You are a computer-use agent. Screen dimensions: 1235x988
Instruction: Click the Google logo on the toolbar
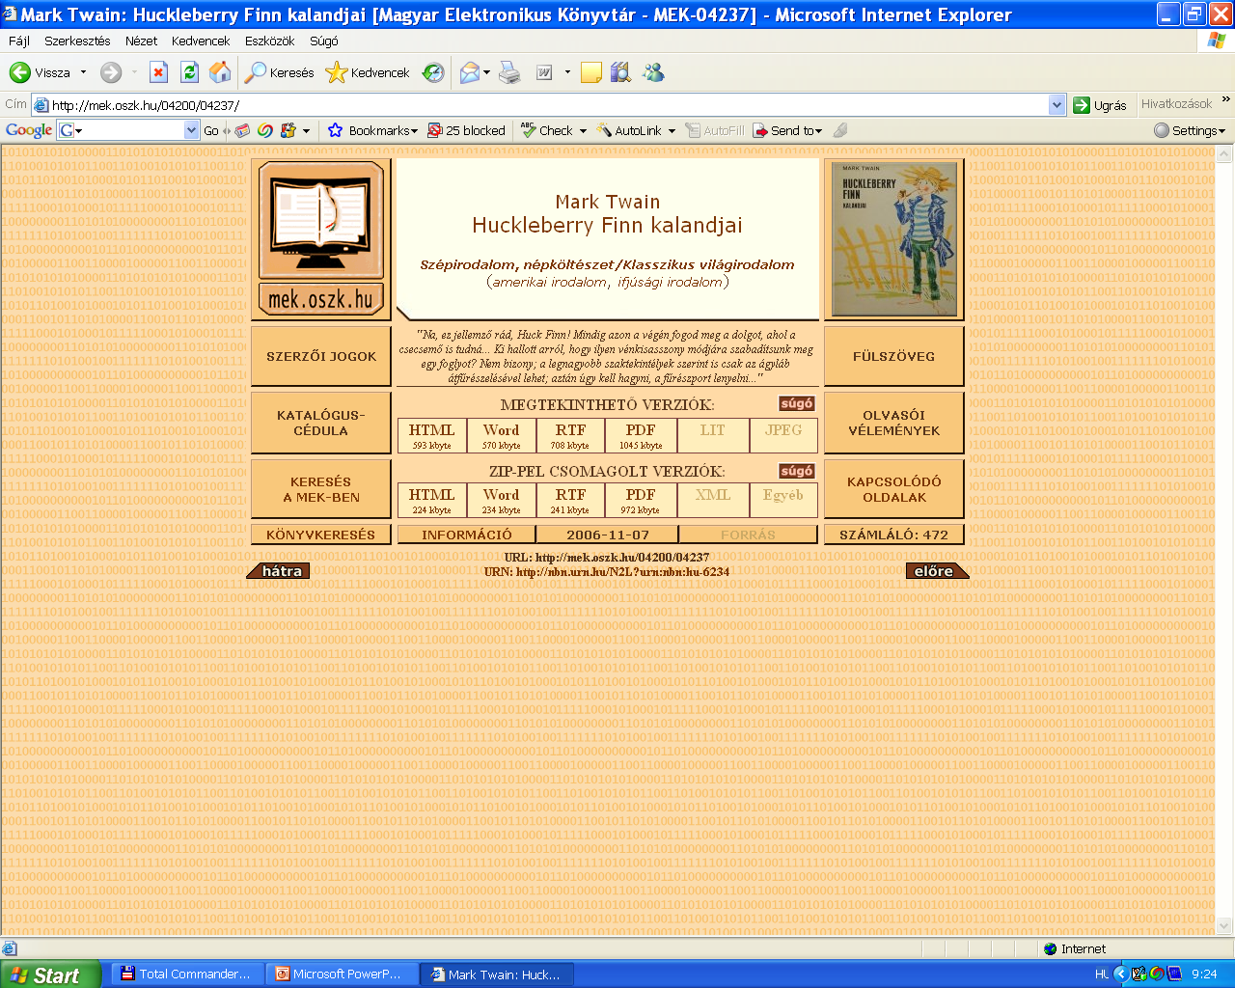29,130
